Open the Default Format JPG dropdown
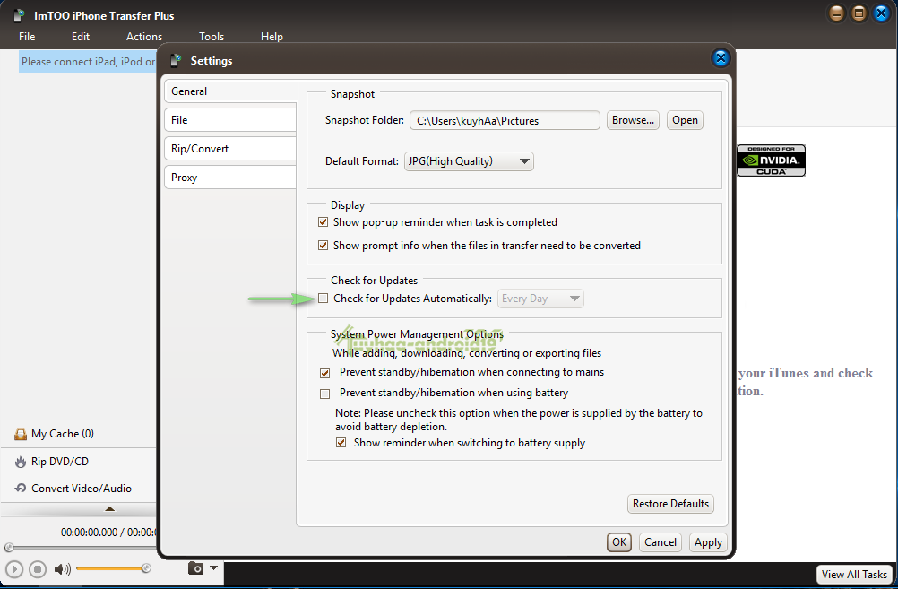This screenshot has height=589, width=898. click(469, 161)
